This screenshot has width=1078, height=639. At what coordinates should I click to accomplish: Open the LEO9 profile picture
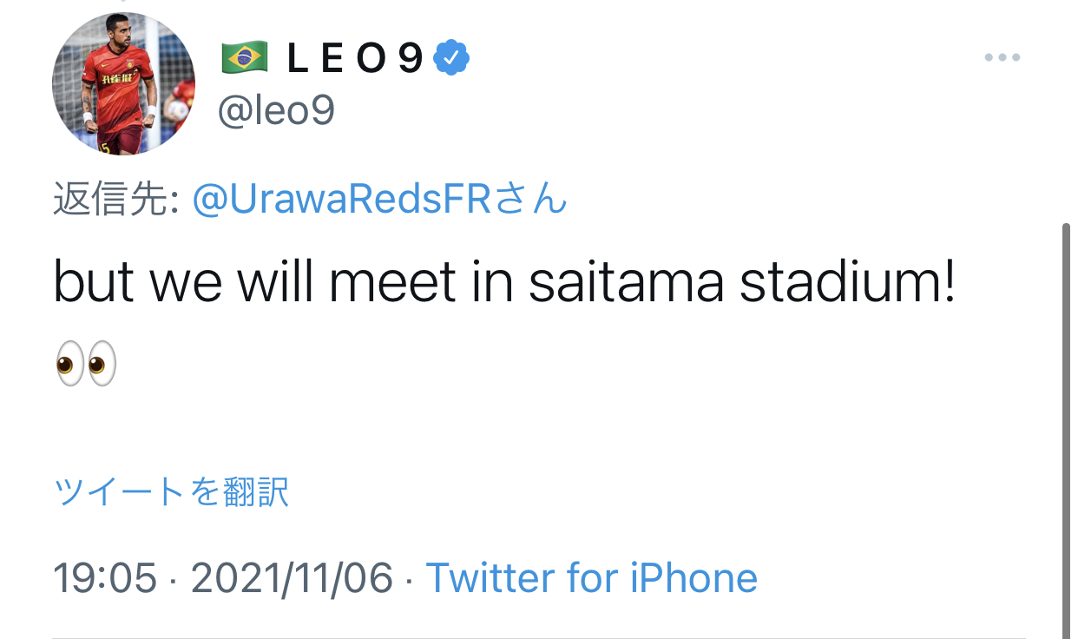(x=123, y=83)
